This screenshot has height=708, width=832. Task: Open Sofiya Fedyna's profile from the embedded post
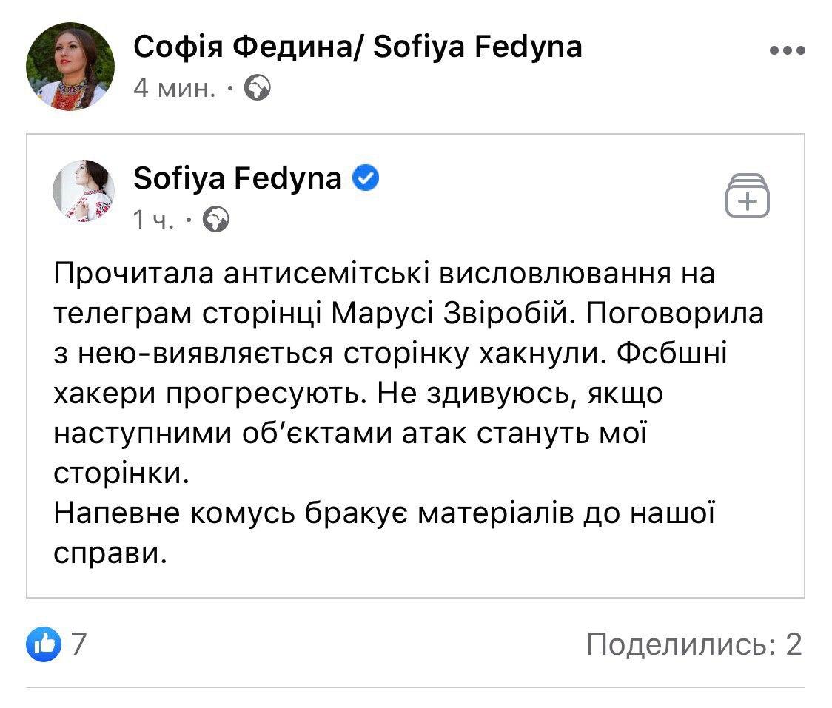(x=238, y=178)
